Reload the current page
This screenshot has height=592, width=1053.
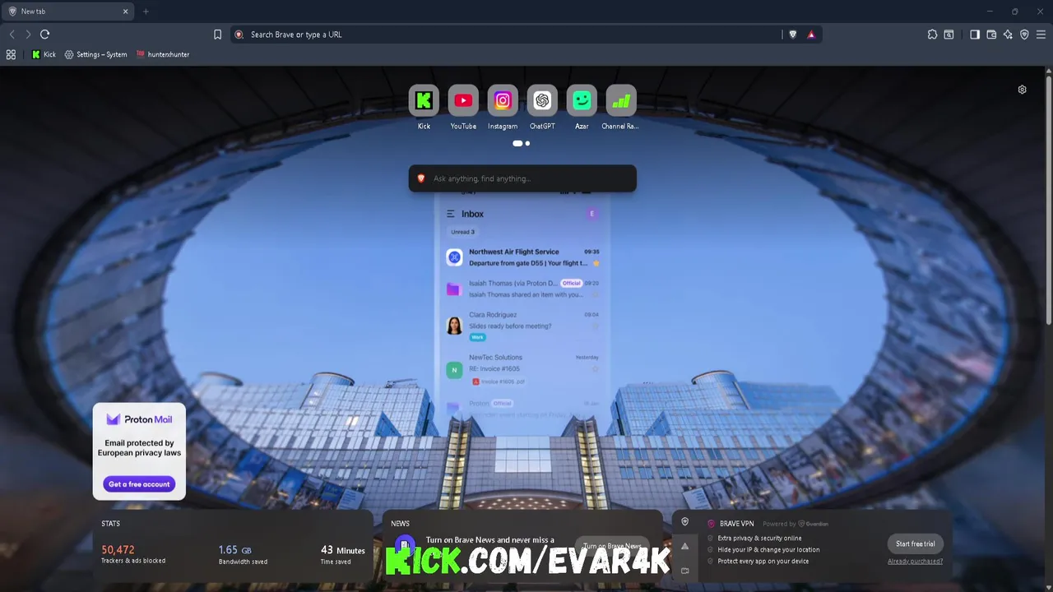pyautogui.click(x=45, y=35)
